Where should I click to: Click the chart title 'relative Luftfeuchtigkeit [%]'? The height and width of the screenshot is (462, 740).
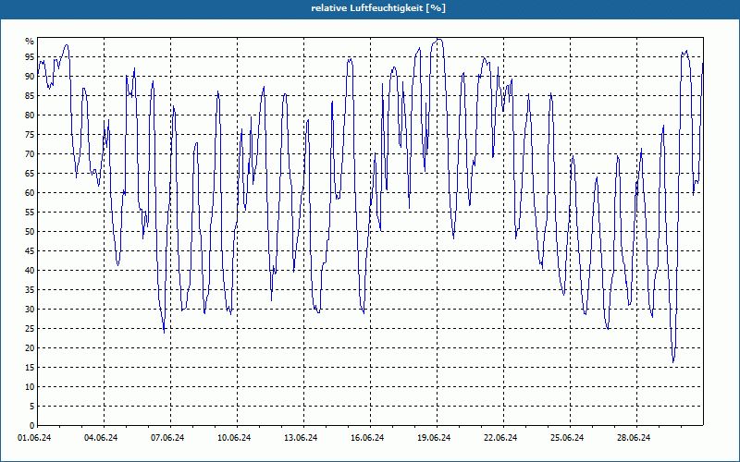click(378, 8)
